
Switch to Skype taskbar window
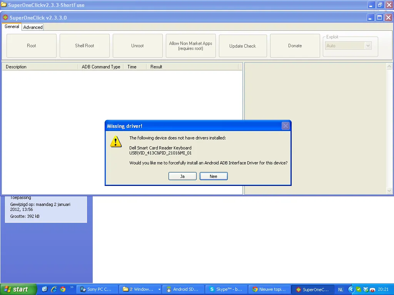point(226,289)
